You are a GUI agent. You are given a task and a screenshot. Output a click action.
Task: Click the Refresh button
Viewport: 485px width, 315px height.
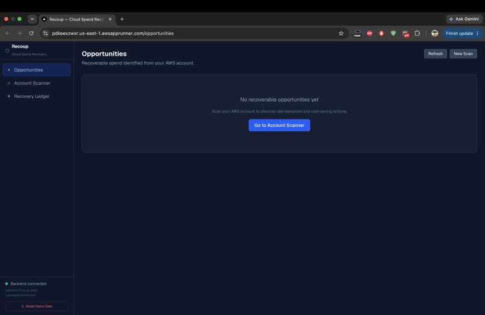click(x=435, y=54)
